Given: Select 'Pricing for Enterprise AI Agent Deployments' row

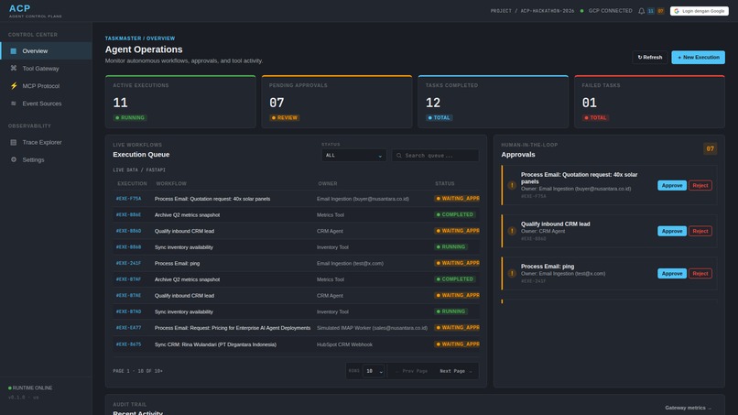Looking at the screenshot, I should (297, 328).
